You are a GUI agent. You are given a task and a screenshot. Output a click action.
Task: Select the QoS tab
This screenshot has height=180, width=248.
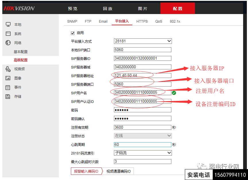click(159, 21)
